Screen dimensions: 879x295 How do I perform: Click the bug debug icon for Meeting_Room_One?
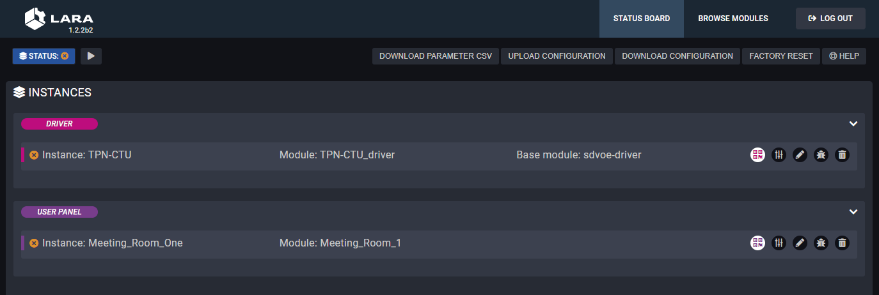(821, 243)
